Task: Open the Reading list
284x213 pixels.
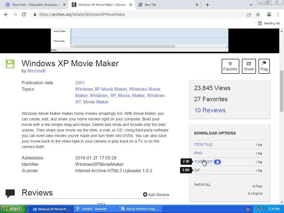Action: (x=269, y=23)
